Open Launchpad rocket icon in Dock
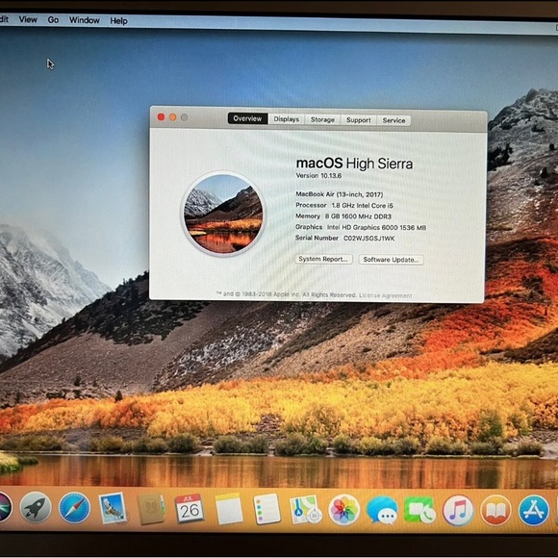This screenshot has width=558, height=558. pyautogui.click(x=36, y=507)
